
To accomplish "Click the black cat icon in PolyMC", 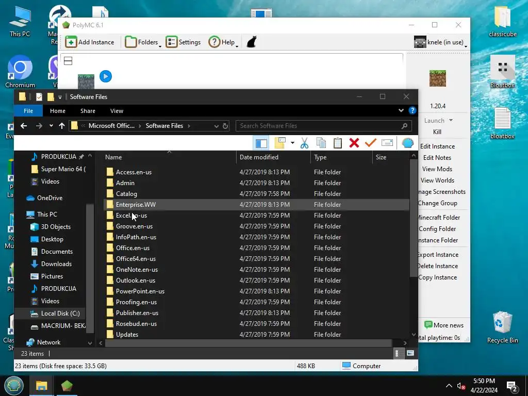I will click(252, 42).
